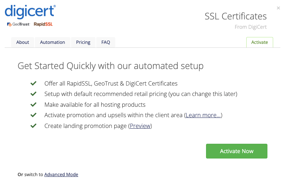Click text Make available for all hosting products
Screen dimensions: 285x193
click(95, 105)
